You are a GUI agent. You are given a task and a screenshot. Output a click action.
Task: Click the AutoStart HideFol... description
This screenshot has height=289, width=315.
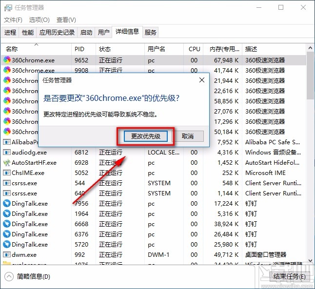pos(273,162)
